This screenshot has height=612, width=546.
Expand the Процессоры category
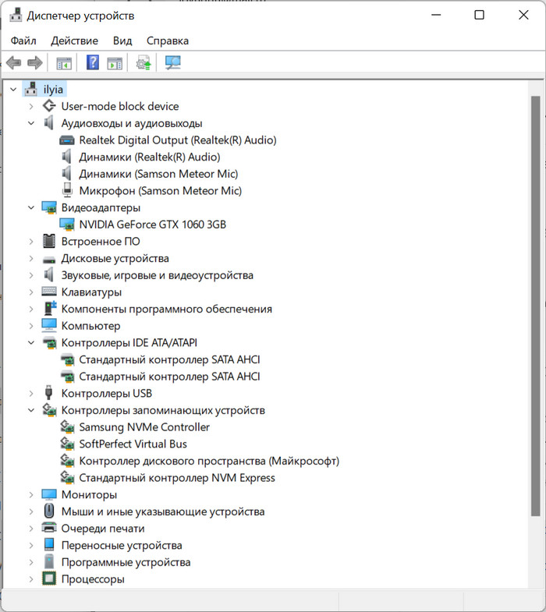(x=31, y=578)
